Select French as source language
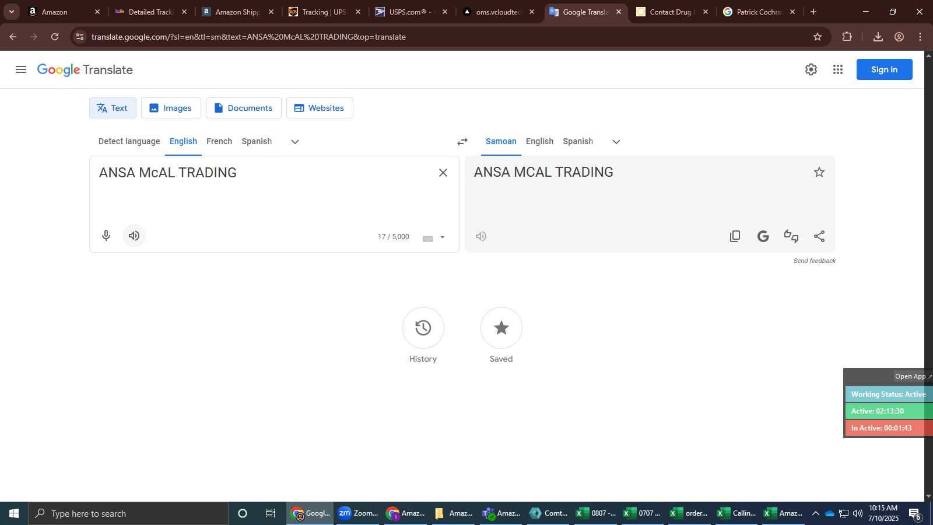 (x=219, y=141)
